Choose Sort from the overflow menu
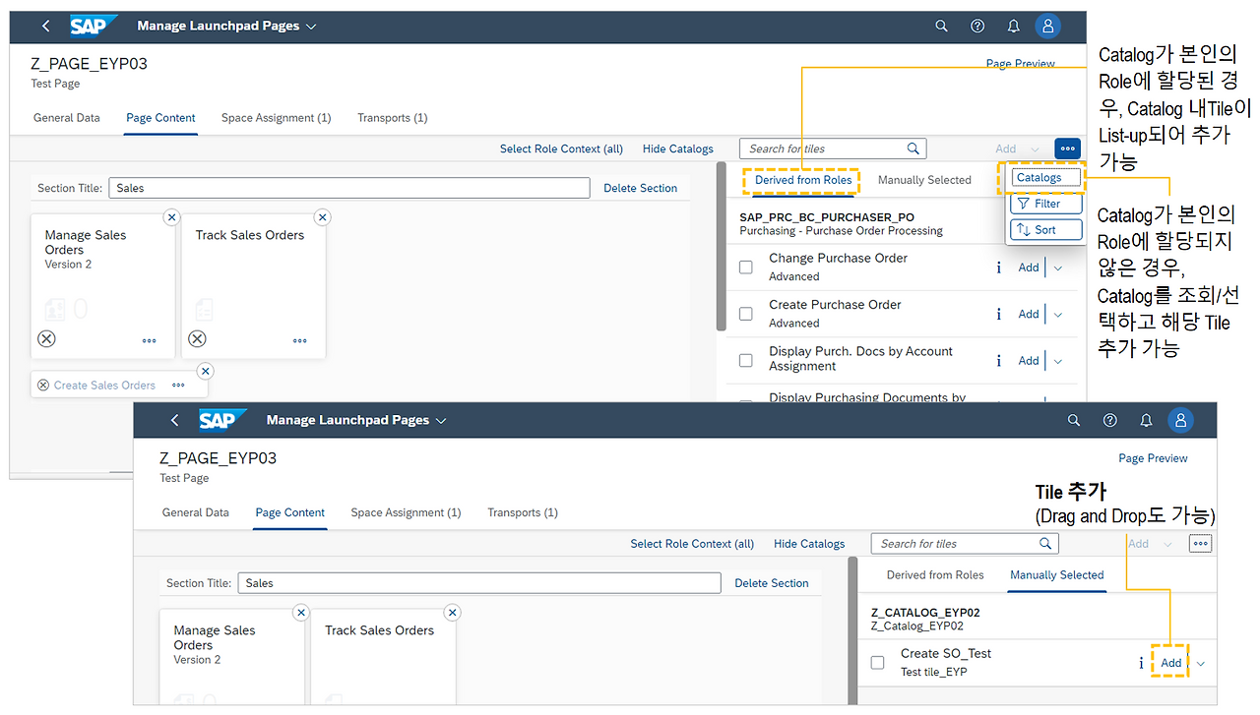Viewport: 1260px width, 715px height. click(1045, 229)
